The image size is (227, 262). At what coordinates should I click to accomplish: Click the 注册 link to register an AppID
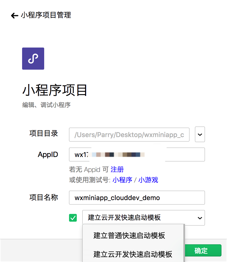tap(117, 169)
